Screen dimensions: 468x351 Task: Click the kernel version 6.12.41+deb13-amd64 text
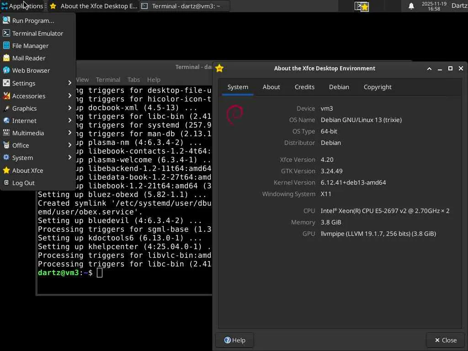tap(353, 182)
